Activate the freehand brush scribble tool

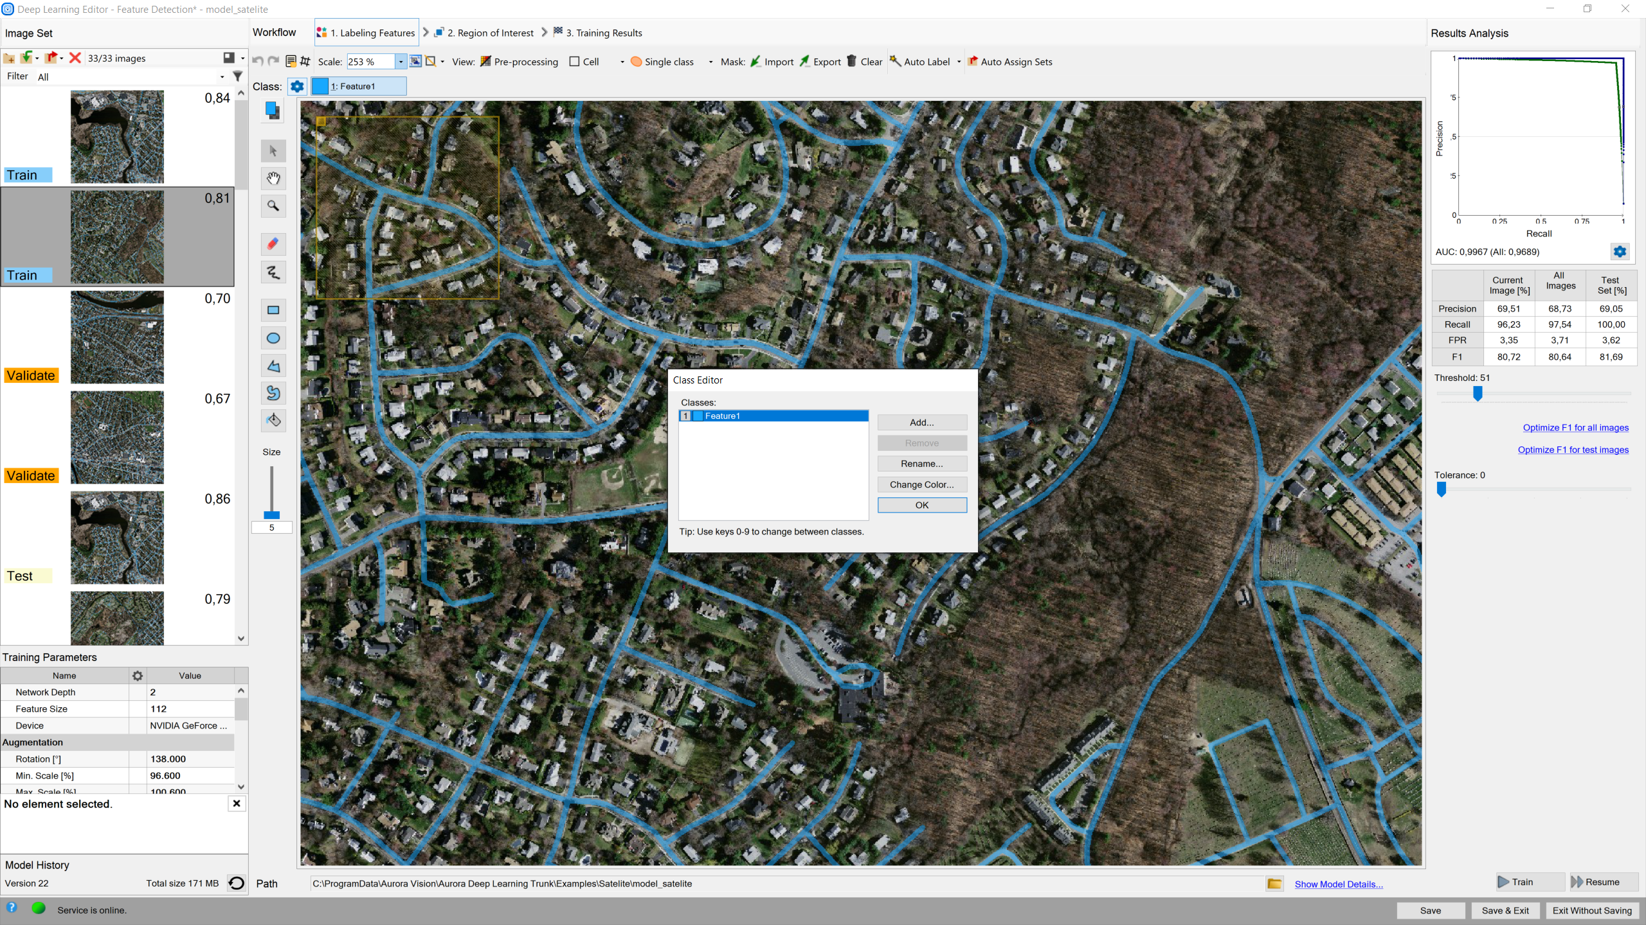273,272
